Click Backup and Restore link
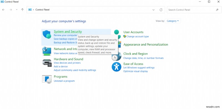The width and height of the screenshot is (222, 109). click(x=65, y=43)
